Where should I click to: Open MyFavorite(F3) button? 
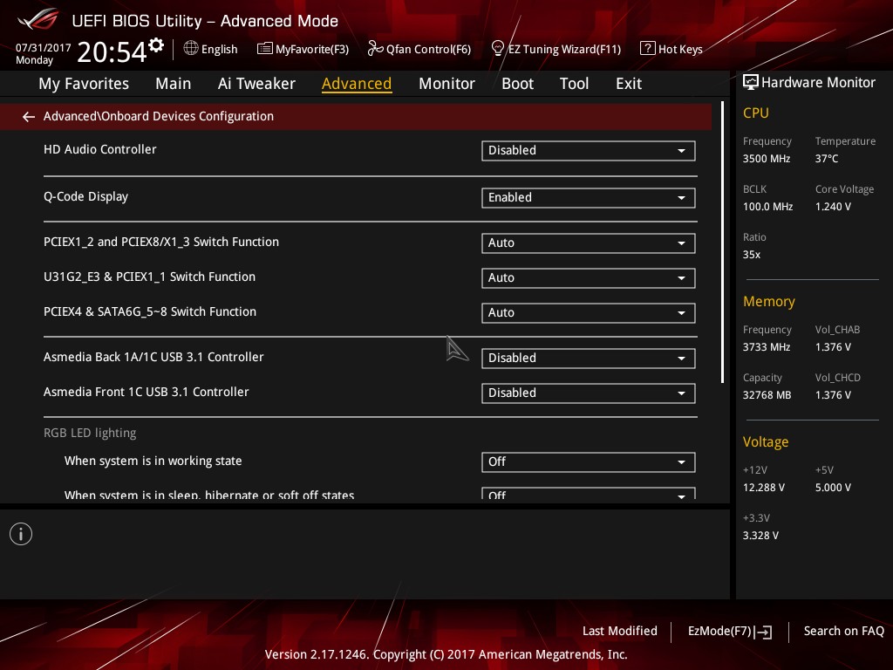point(303,49)
